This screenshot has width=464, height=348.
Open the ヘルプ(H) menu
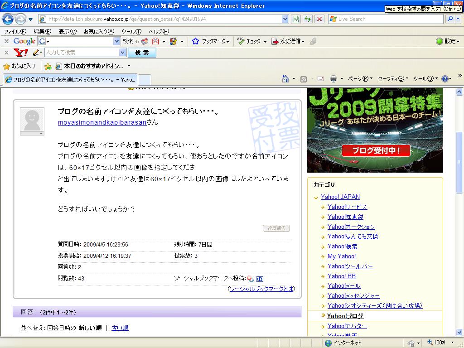(x=159, y=31)
